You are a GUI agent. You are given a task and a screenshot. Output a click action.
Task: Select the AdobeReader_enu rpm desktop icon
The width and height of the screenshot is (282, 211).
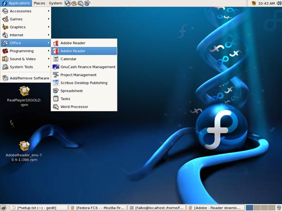coord(25,146)
